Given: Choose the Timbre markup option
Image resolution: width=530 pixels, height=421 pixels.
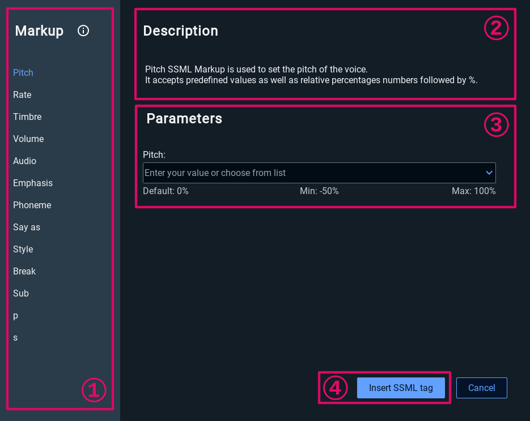Looking at the screenshot, I should (x=27, y=117).
